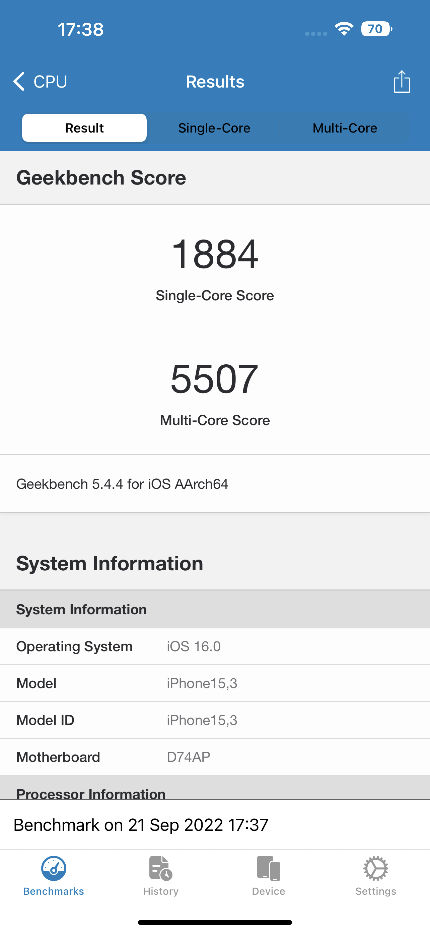The height and width of the screenshot is (933, 430).
Task: Select the Model ID row
Action: 215,720
